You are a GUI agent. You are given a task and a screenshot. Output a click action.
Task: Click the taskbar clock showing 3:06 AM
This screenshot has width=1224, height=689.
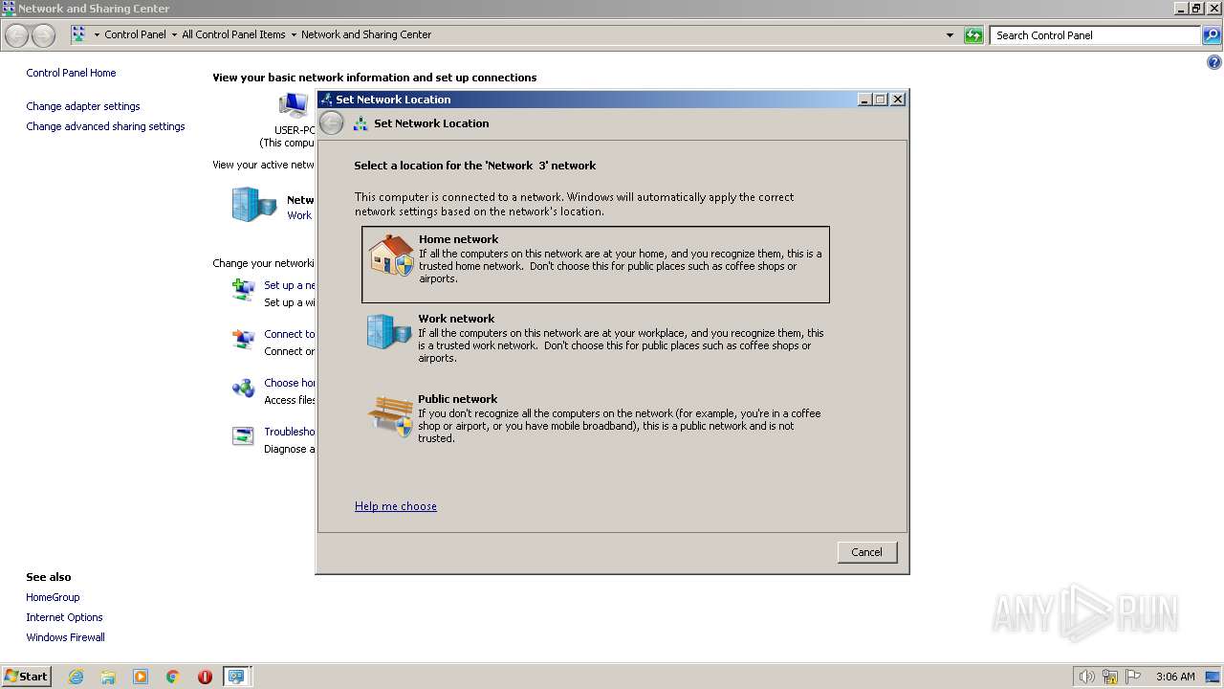pos(1175,677)
